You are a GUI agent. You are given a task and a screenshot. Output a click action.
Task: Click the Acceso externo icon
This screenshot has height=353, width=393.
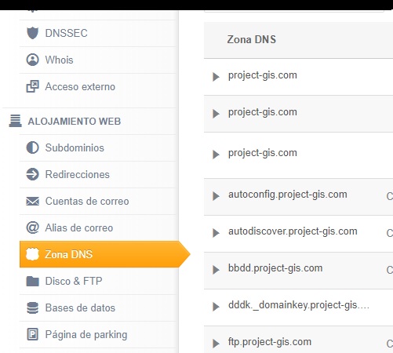click(32, 86)
